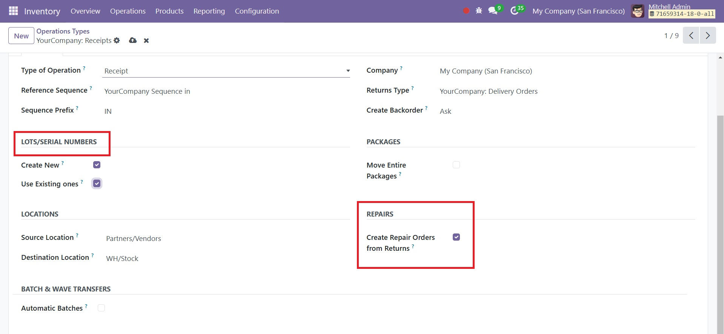Open the Source Location field
This screenshot has height=334, width=724.
227,238
